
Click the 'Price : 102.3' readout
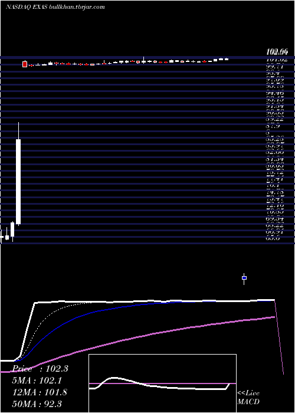(x=40, y=369)
